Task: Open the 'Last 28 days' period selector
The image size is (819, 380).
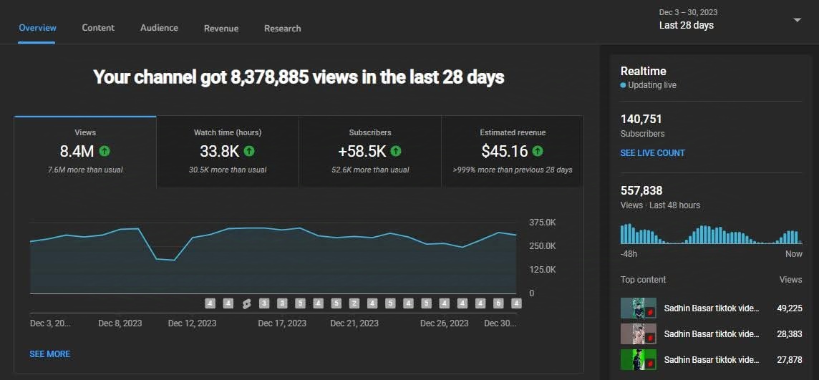Action: [687, 25]
